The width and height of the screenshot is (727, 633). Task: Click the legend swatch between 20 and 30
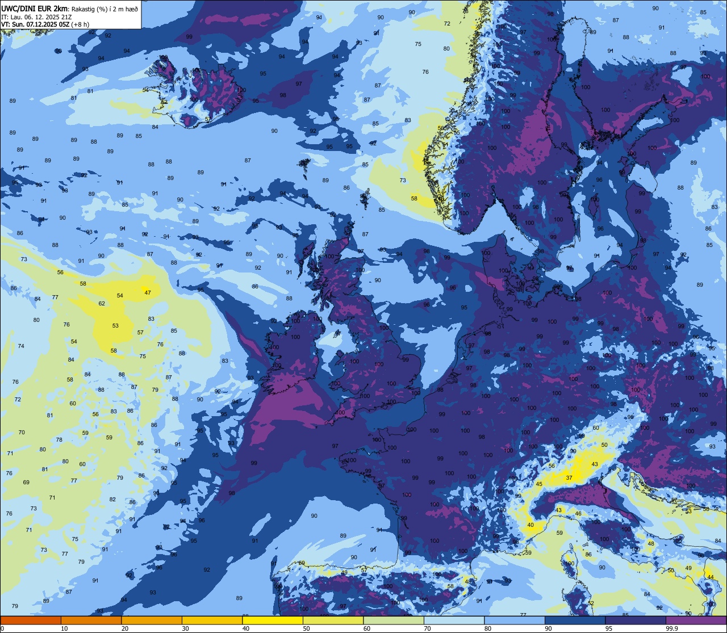152,620
